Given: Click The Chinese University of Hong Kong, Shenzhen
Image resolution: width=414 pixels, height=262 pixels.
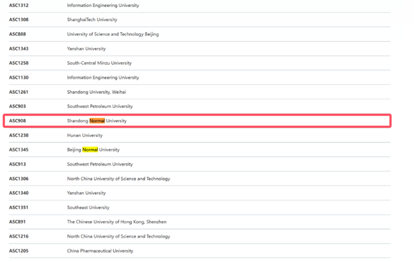Looking at the screenshot, I should pos(116,222).
